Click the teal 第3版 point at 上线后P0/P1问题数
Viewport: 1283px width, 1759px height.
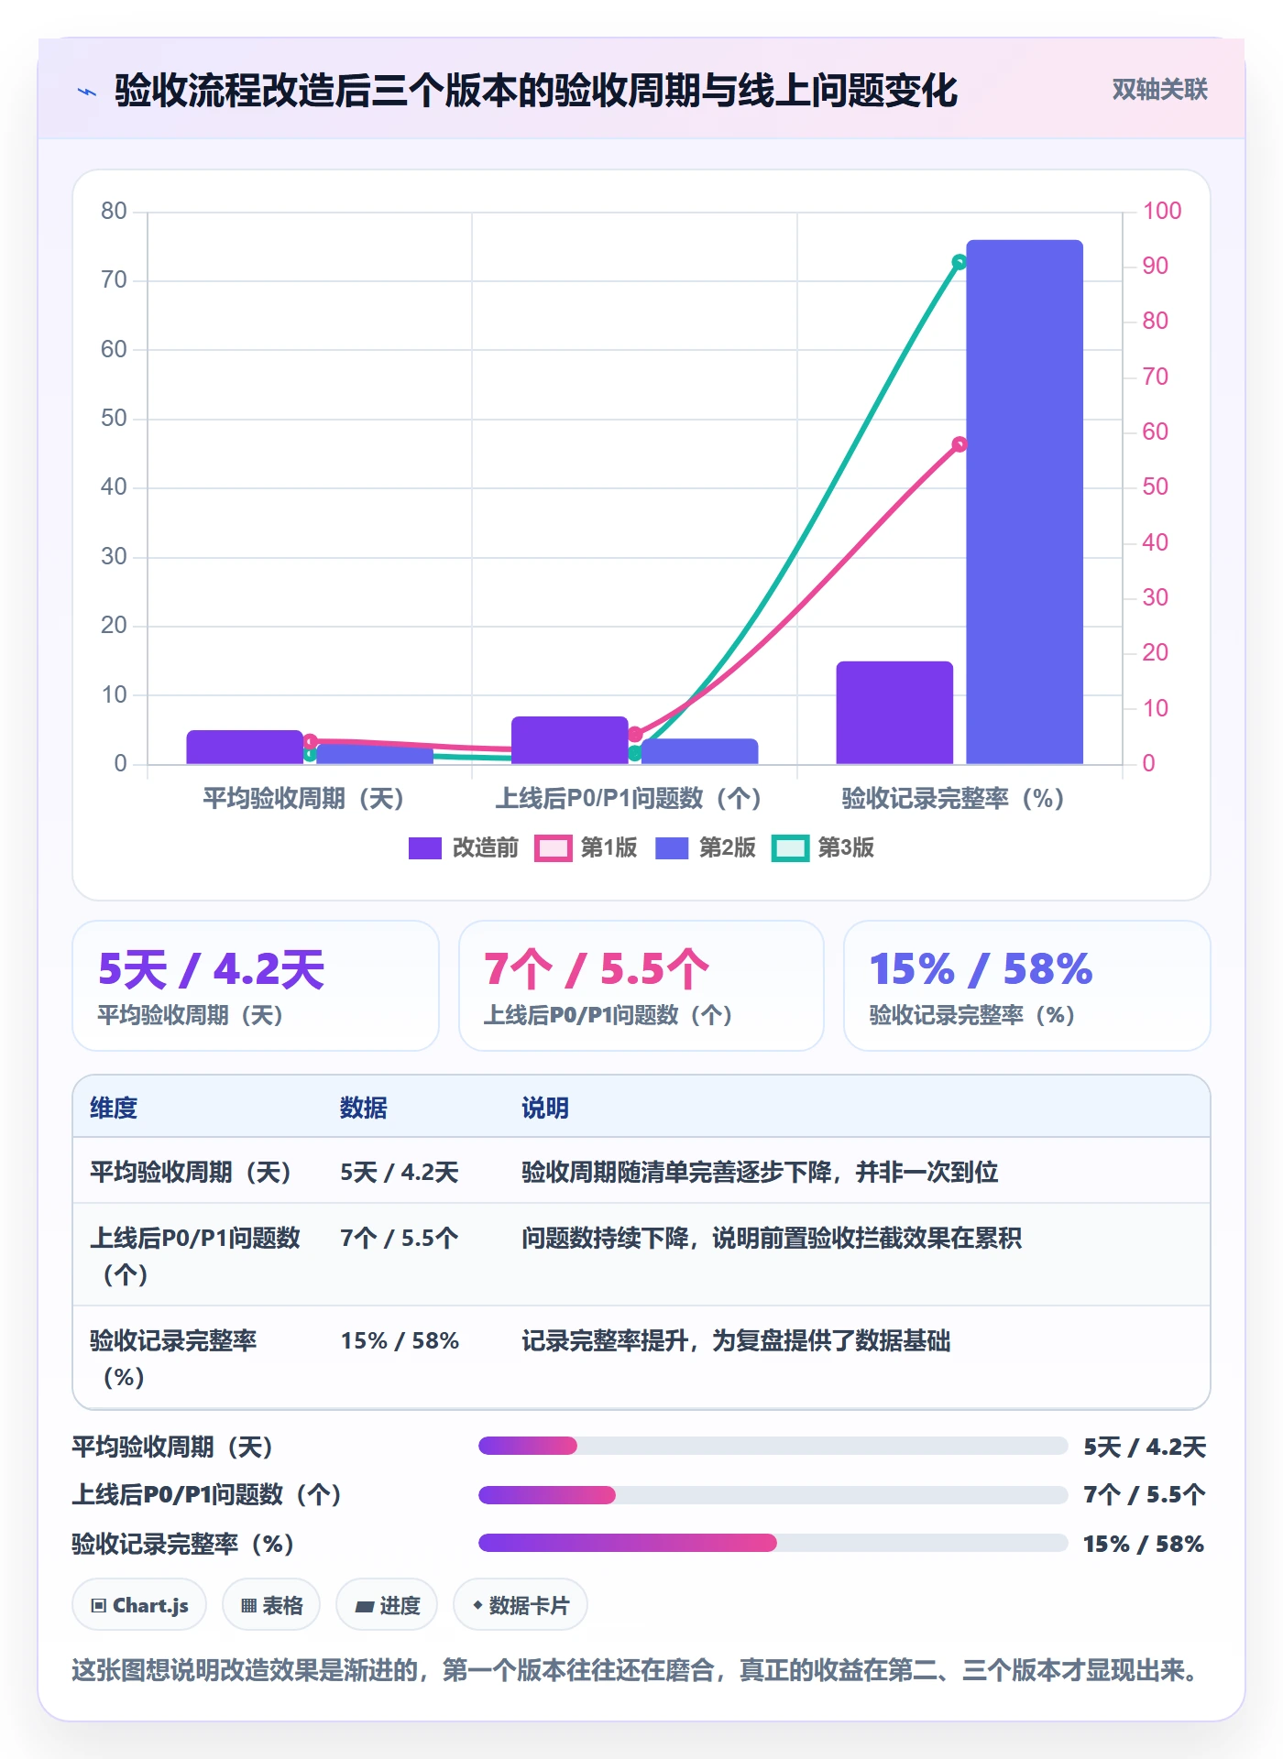(x=635, y=753)
